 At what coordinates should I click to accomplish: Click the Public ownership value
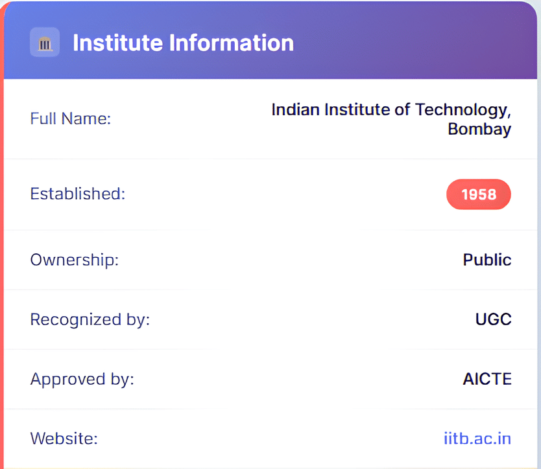tap(487, 260)
